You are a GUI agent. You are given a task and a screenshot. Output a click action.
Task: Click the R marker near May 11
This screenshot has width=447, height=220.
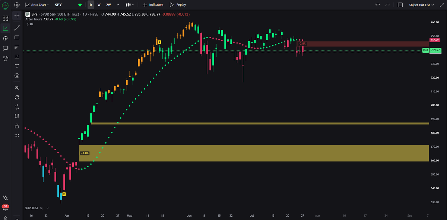coord(159,42)
